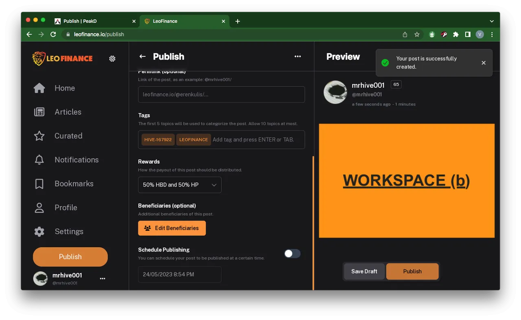Close the LeoFinance tab
This screenshot has width=521, height=320.
pos(223,21)
